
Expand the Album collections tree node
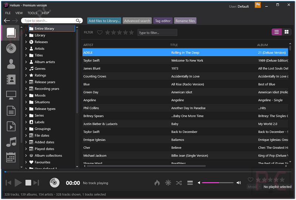[26, 156]
